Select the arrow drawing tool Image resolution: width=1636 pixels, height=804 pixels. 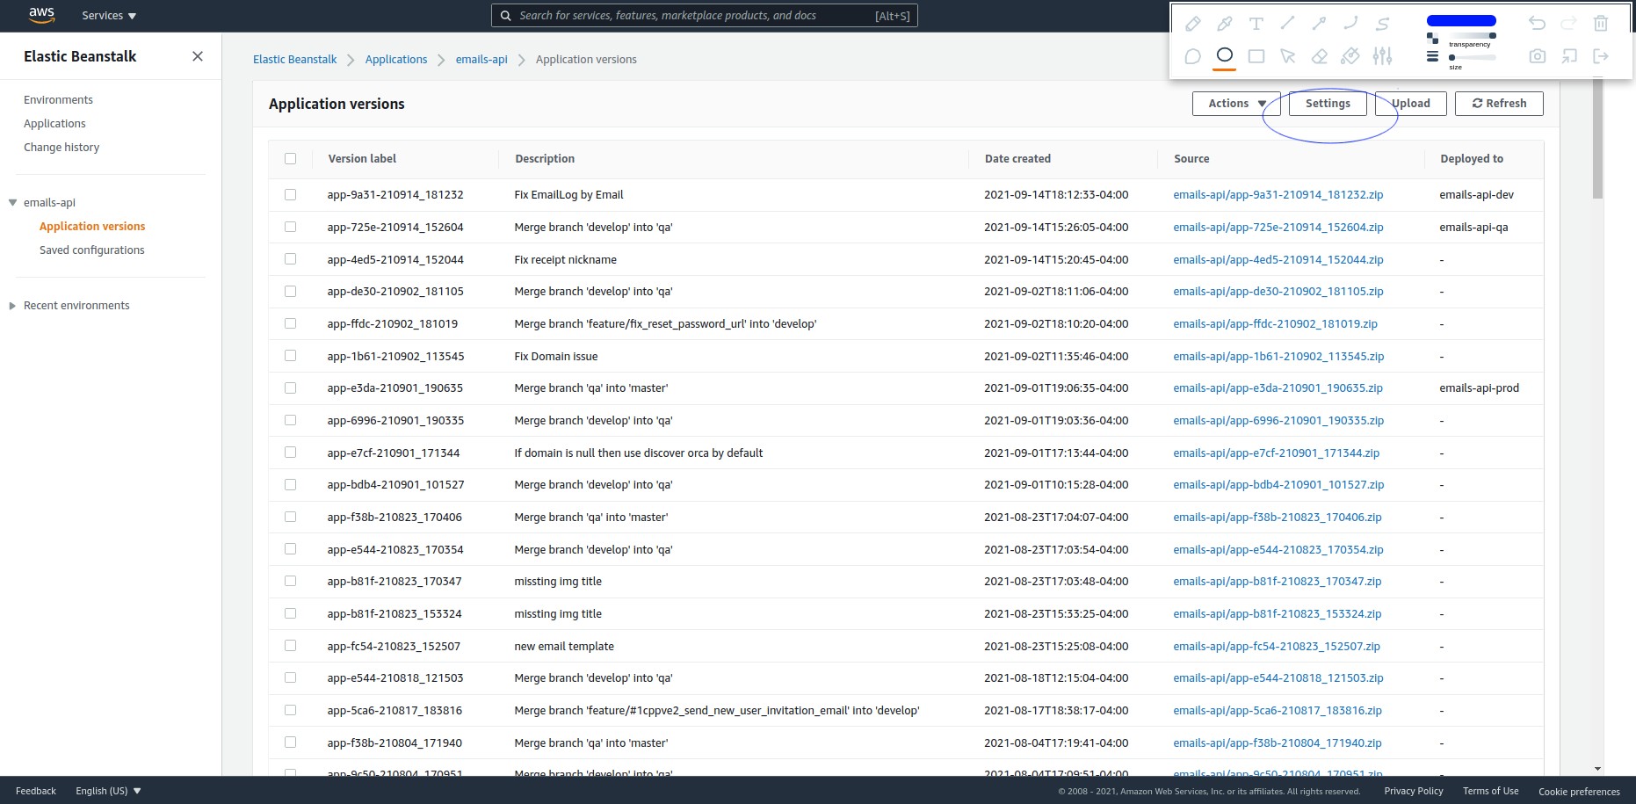click(x=1319, y=24)
